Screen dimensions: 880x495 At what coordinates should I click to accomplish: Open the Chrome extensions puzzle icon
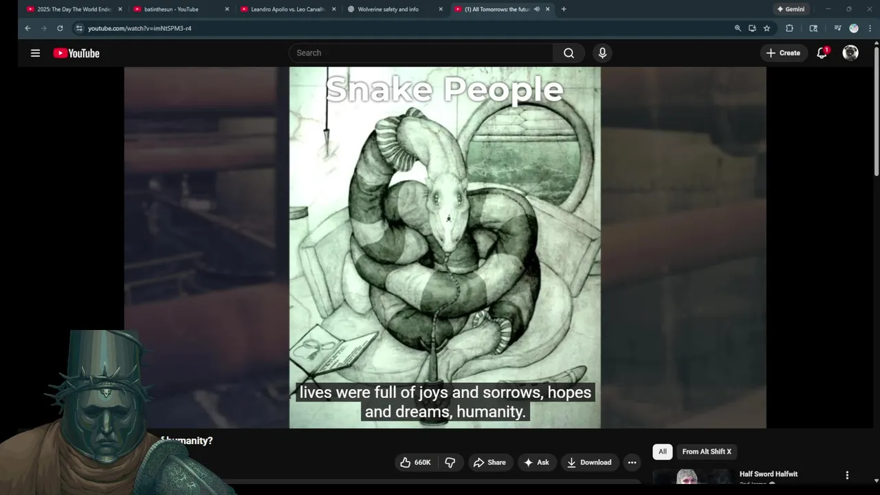[789, 28]
